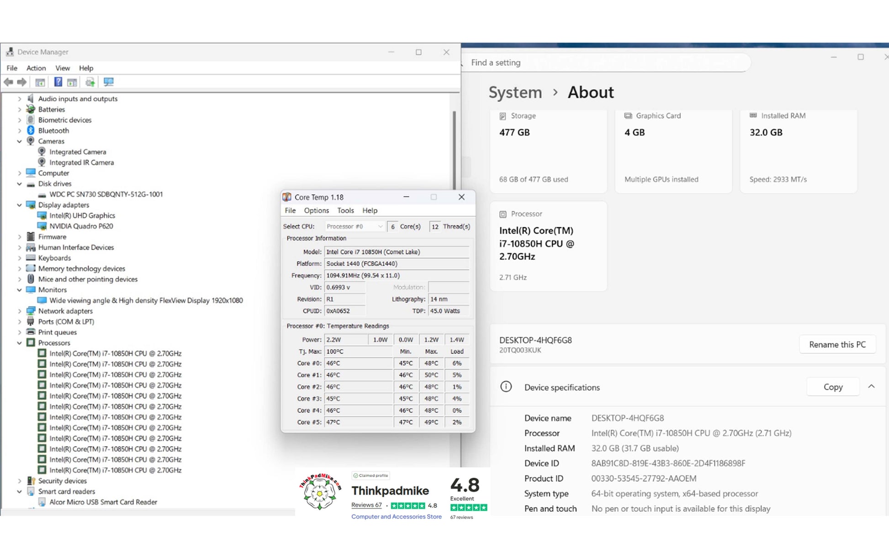Select the NVIDIA Quadro P620 adapter icon
Image resolution: width=889 pixels, height=558 pixels.
pyautogui.click(x=42, y=226)
